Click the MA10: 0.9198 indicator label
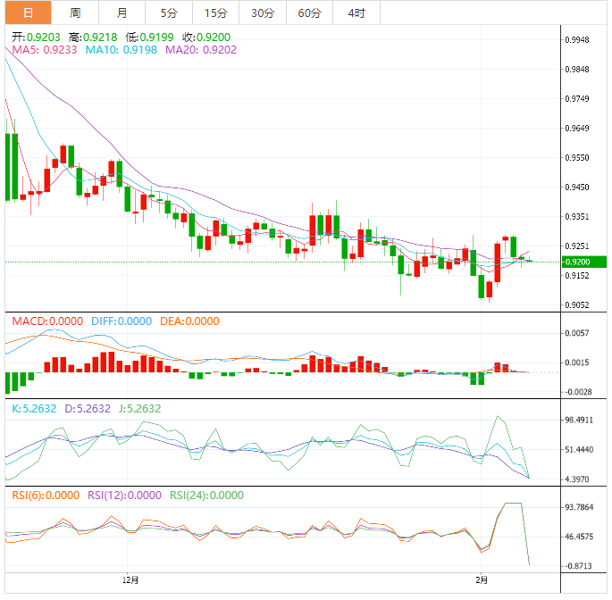612x600 pixels. pos(122,51)
